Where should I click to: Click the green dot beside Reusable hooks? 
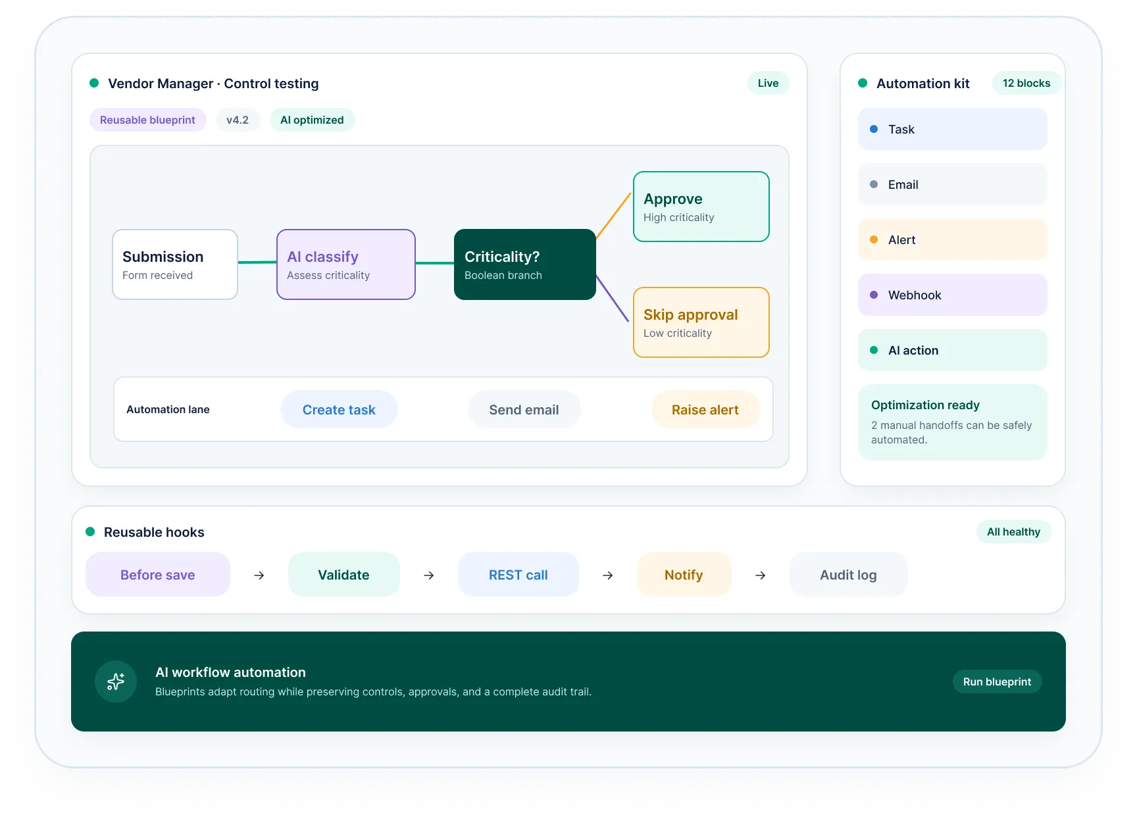click(90, 532)
